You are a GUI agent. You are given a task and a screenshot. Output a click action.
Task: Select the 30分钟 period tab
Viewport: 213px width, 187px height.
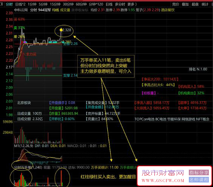coord(68,5)
